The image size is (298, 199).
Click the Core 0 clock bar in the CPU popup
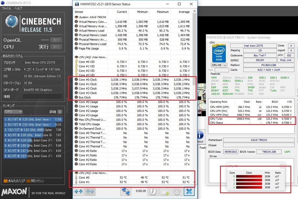[249, 176]
